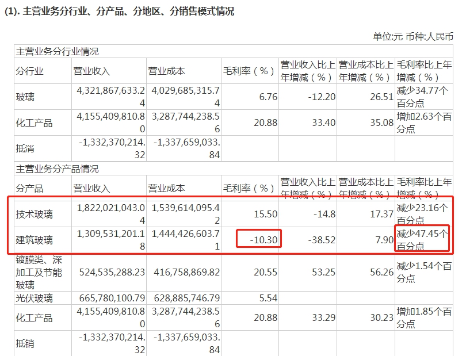Select the 增加1.85个百分点 cell
Screen dimensions: 466x356
[x=424, y=317]
